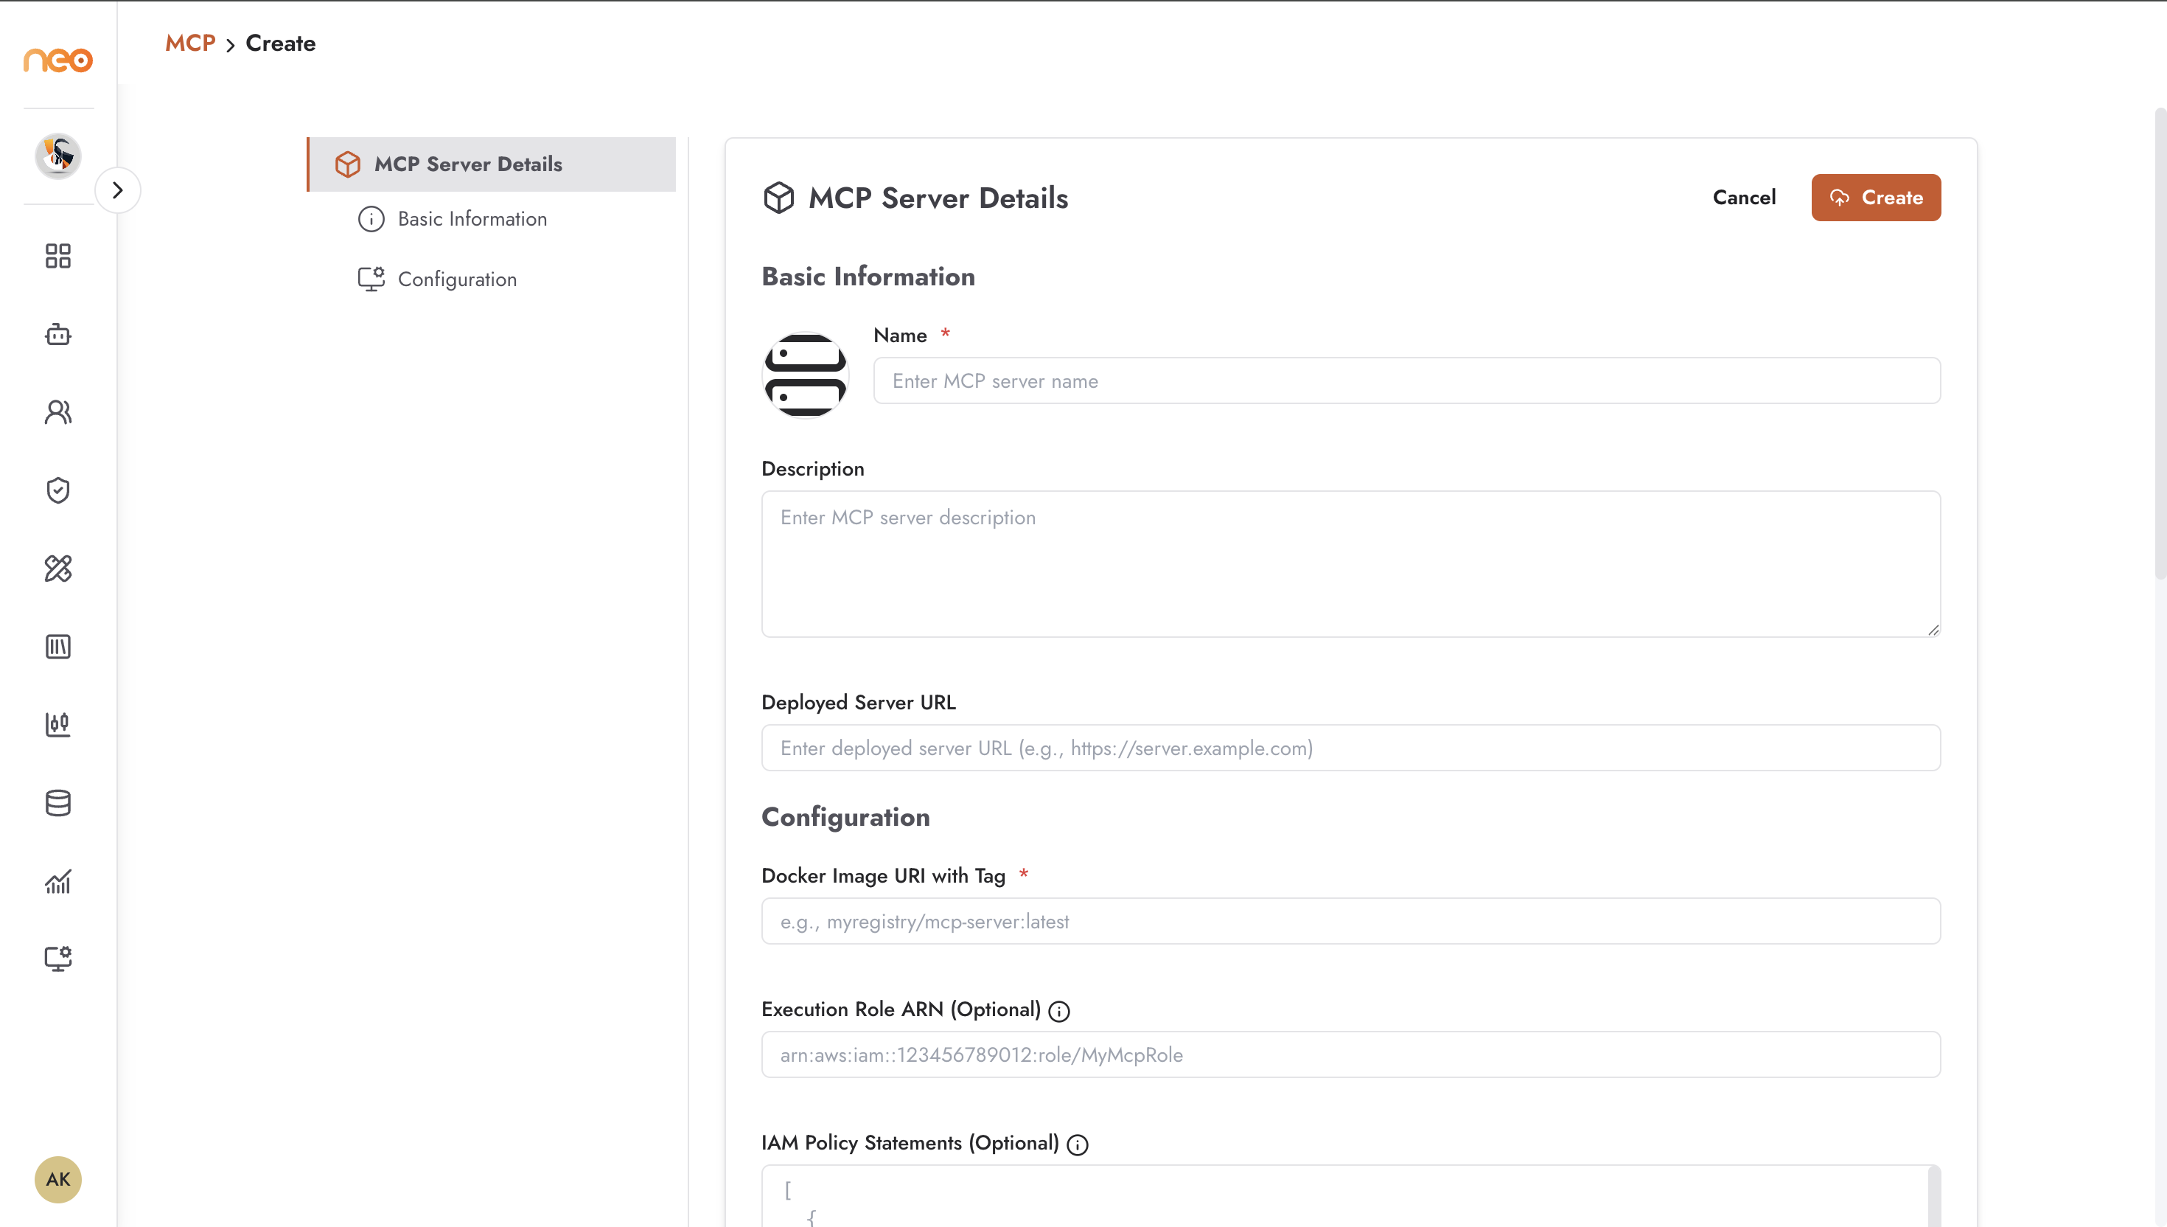The height and width of the screenshot is (1227, 2167).
Task: Open the shield check icon in sidebar
Action: click(58, 490)
